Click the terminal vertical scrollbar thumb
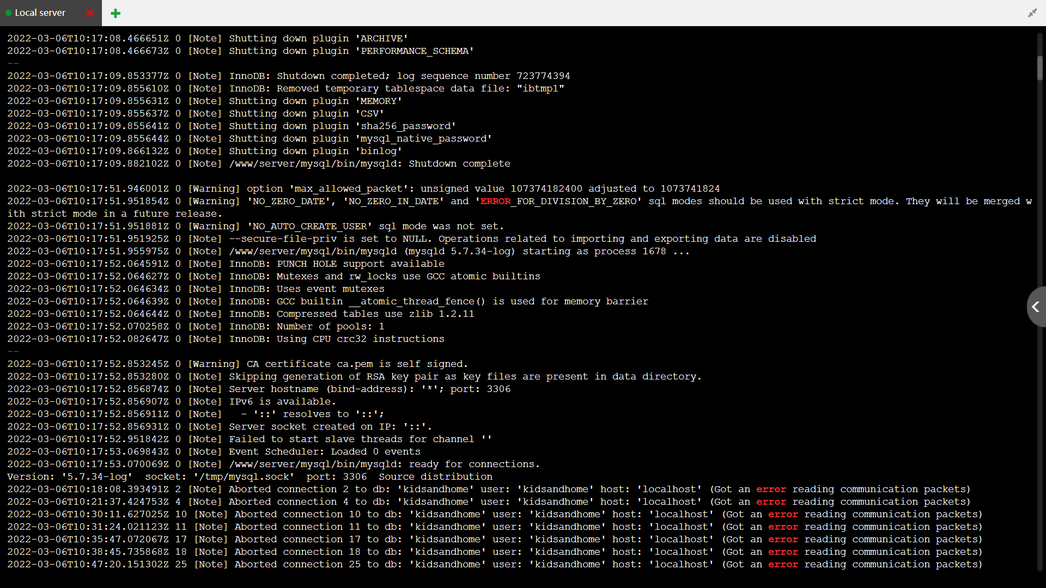Viewport: 1046px width, 588px height. coord(1039,68)
